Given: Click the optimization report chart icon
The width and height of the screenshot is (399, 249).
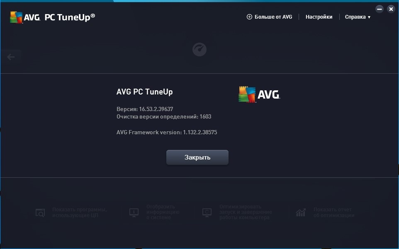Looking at the screenshot, I should point(301,213).
